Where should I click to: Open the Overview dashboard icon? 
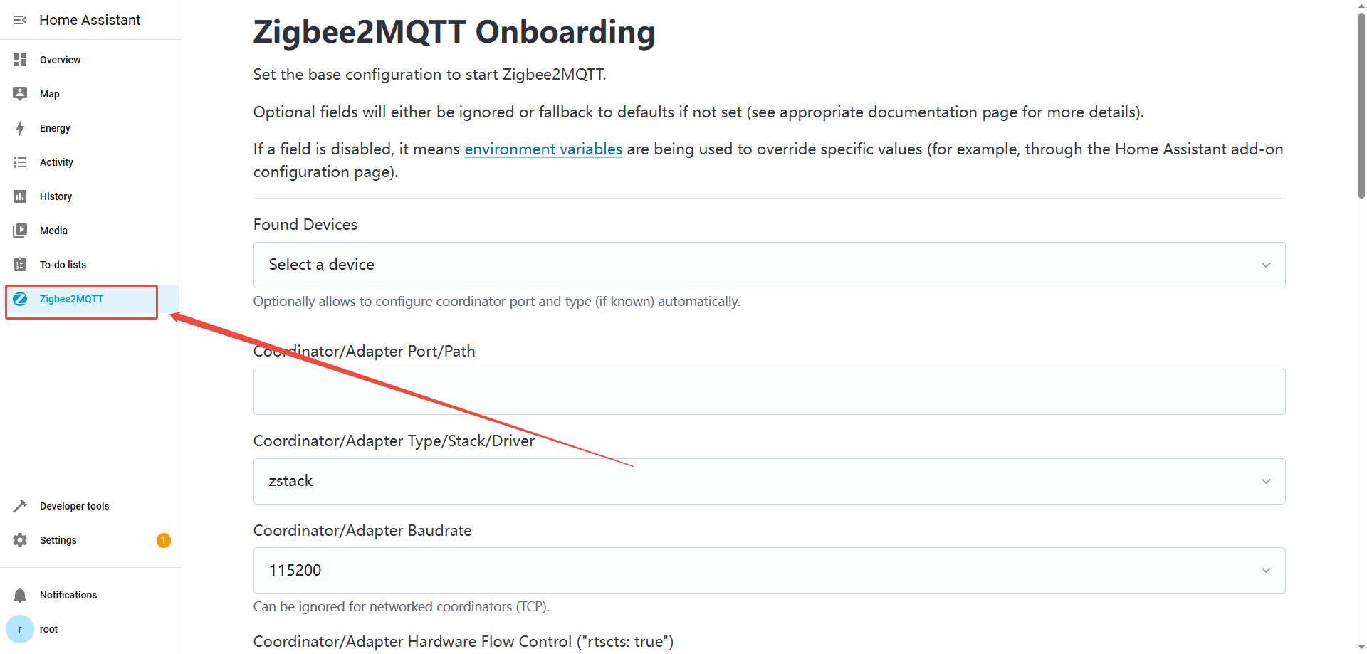20,60
